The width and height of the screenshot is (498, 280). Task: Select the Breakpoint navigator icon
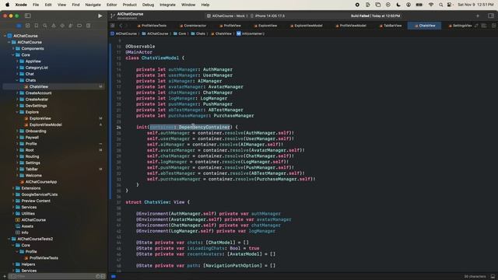pyautogui.click(x=79, y=26)
